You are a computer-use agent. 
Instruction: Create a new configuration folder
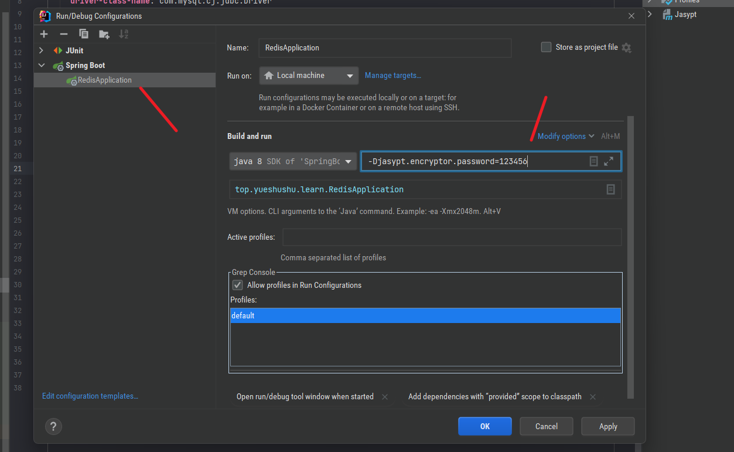104,34
